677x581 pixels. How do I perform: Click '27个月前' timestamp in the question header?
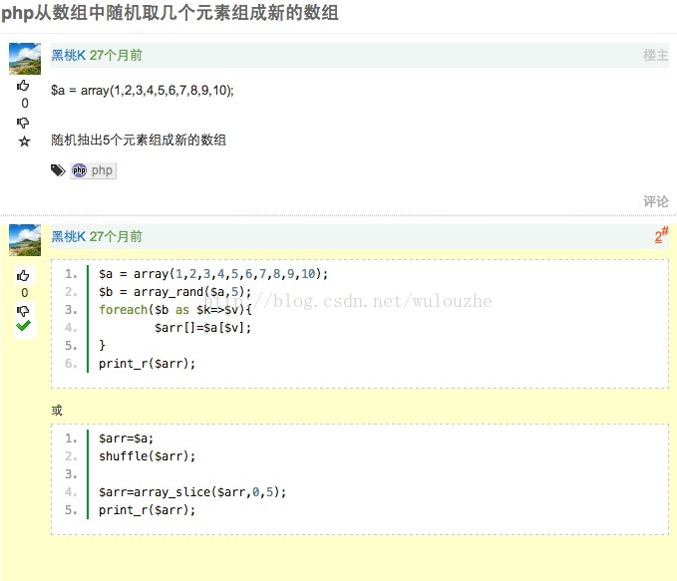(116, 55)
